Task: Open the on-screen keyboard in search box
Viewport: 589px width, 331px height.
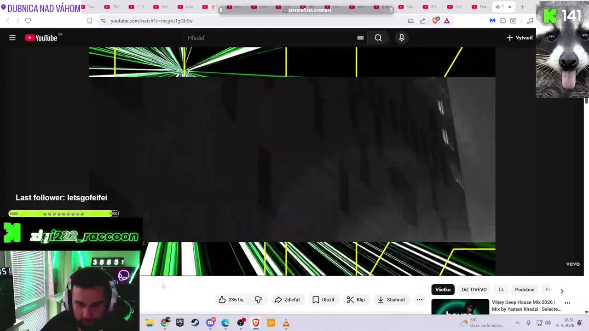Action: pos(360,38)
